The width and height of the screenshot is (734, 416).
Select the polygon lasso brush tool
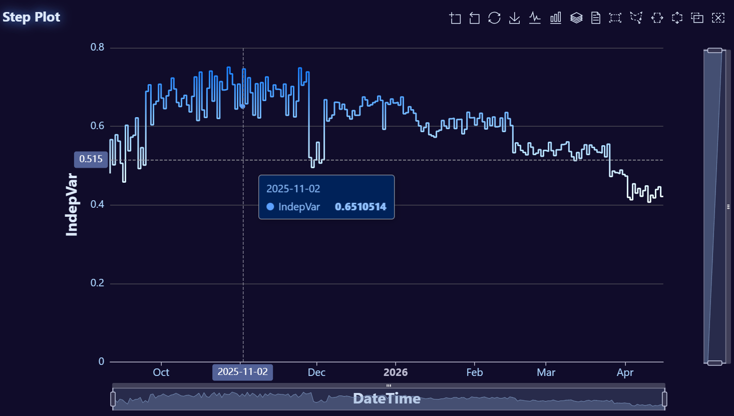(636, 18)
